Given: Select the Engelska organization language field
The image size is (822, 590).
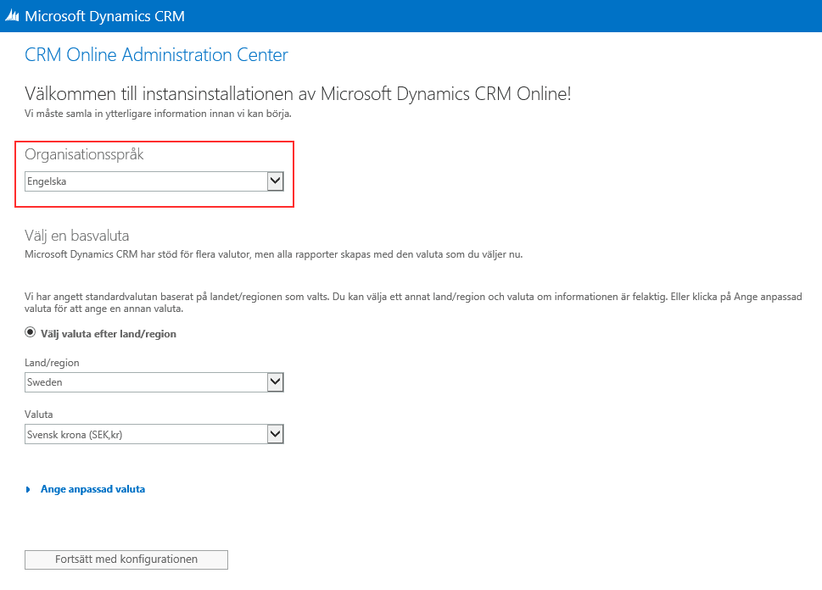Looking at the screenshot, I should [x=154, y=181].
